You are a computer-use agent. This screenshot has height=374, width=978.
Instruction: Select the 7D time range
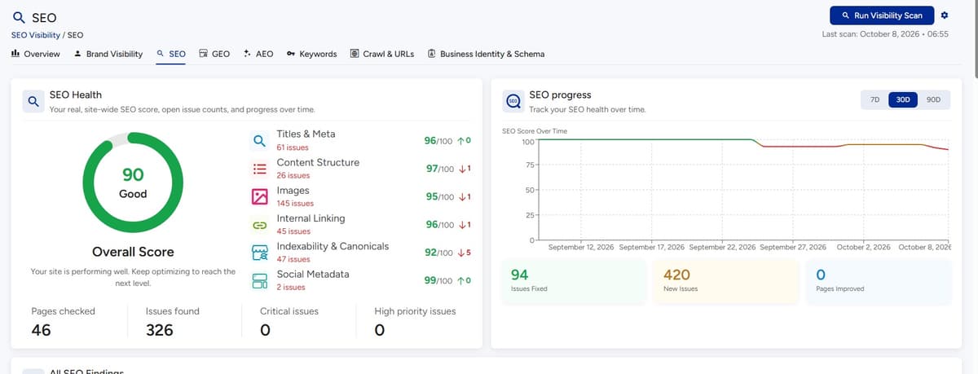tap(874, 99)
